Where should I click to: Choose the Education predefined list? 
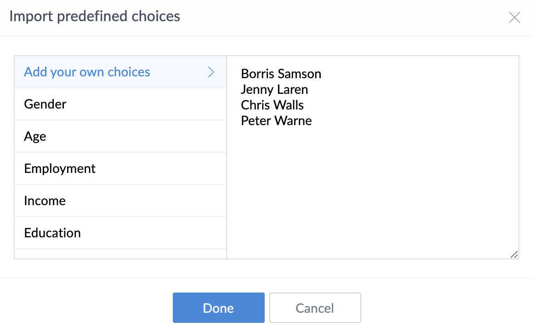click(x=53, y=233)
